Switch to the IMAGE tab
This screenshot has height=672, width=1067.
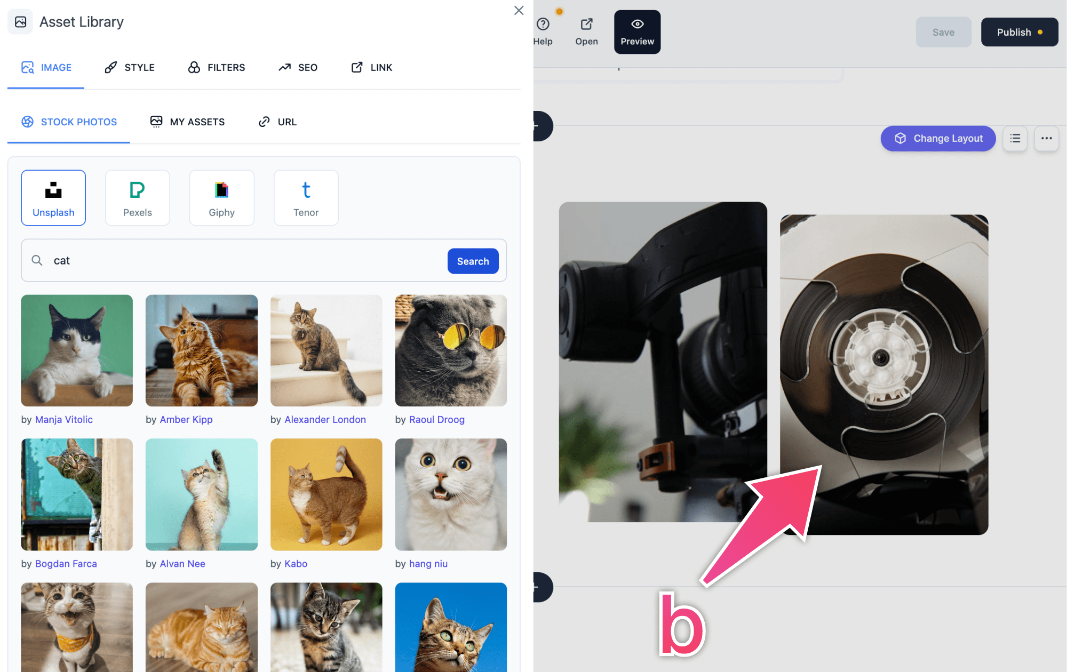click(46, 68)
